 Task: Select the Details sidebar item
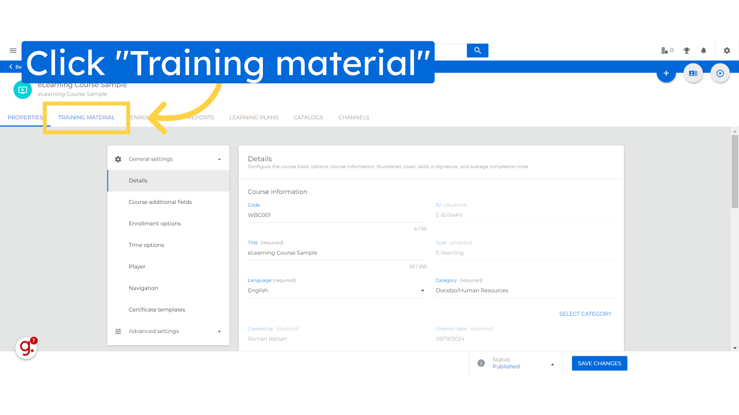pos(138,180)
